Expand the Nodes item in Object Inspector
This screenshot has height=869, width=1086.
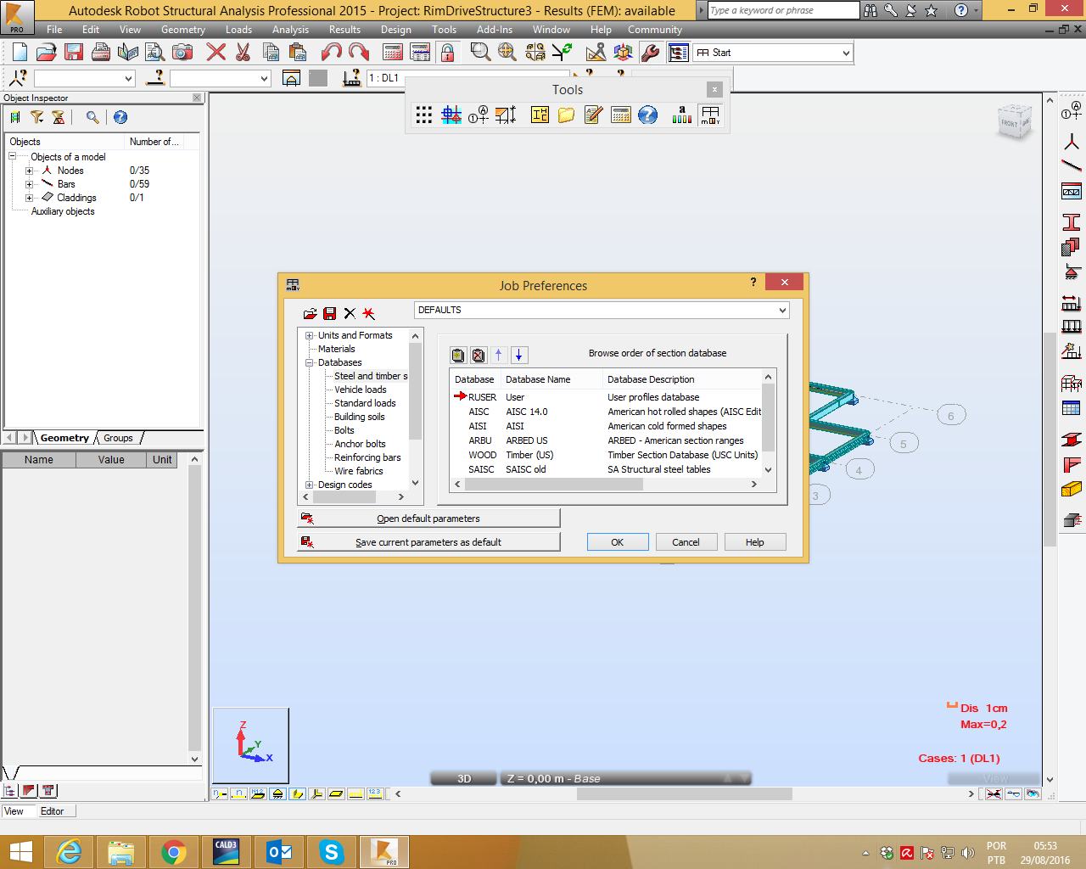29,171
